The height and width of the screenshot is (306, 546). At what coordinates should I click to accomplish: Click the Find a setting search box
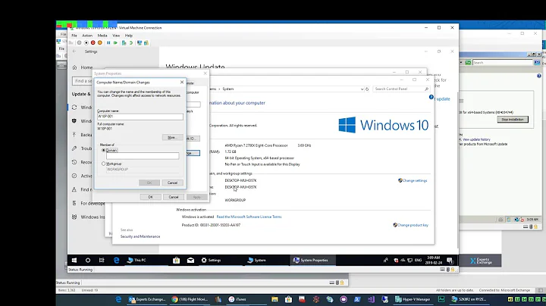click(x=82, y=81)
